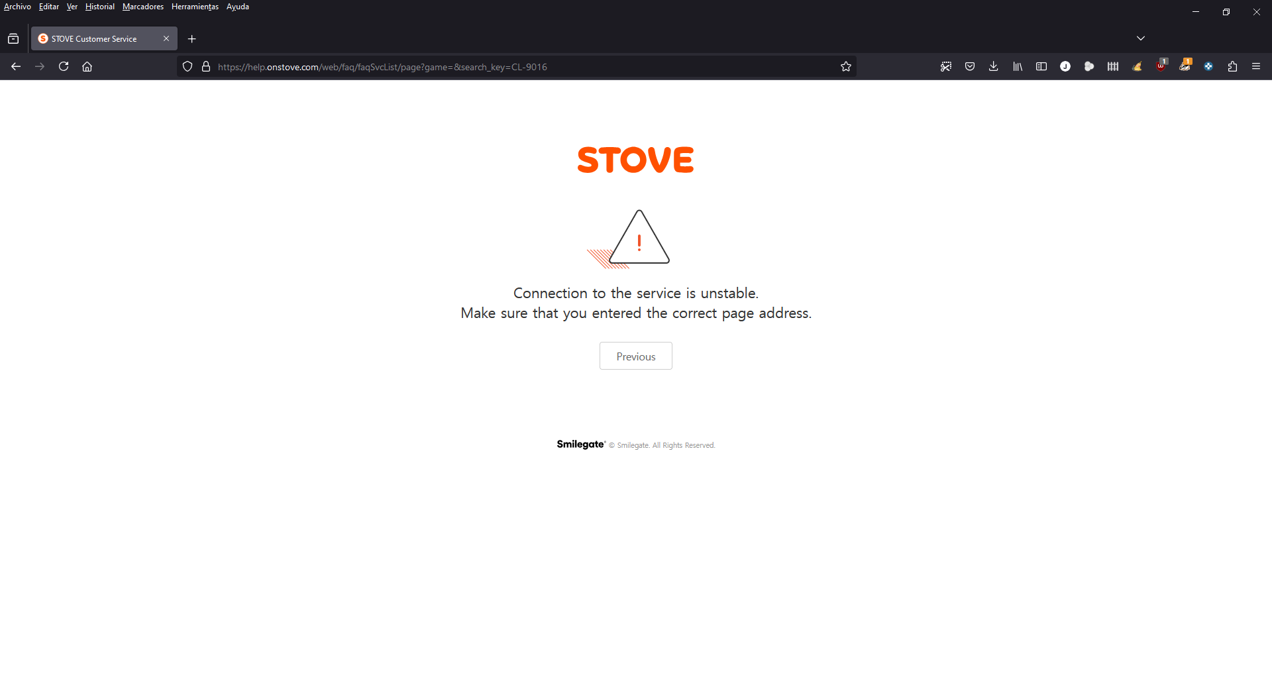Open the Herramientas menu
The height and width of the screenshot is (689, 1272).
195,7
